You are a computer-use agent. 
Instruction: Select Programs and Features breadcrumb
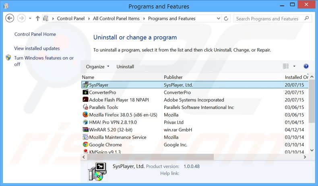coord(171,18)
